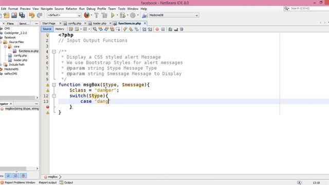Click the last editor toolbar database icon
Image resolution: width=329 pixels, height=185 pixels.
pos(181,29)
